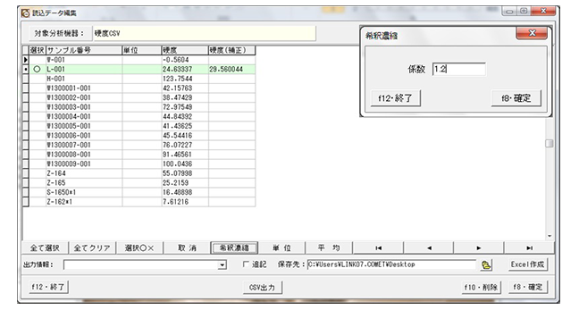Viewport: 579px width, 327px height.
Task: Select the W1300008-001 sample cell
Action: click(84, 155)
